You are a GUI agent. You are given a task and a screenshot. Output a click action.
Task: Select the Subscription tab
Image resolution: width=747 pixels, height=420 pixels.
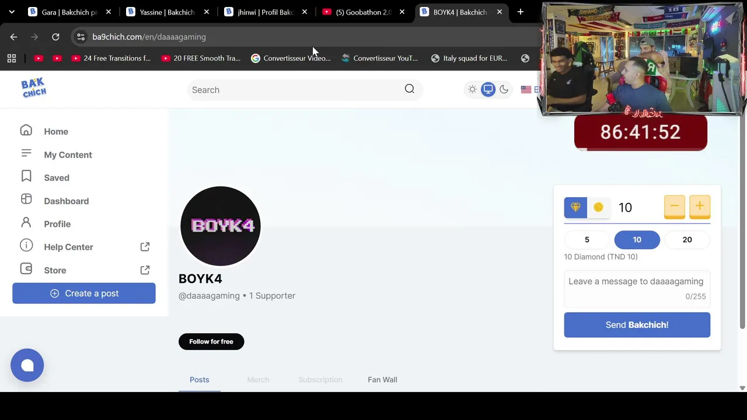(x=320, y=380)
